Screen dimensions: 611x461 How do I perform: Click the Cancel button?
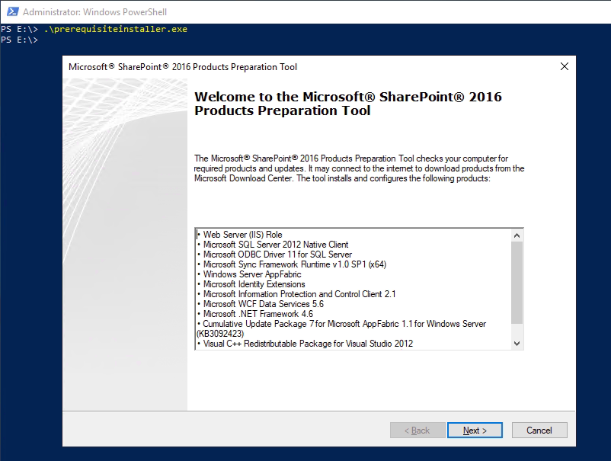tap(539, 431)
